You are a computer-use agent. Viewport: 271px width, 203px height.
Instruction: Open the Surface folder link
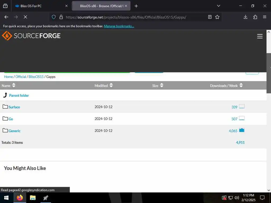coord(14,107)
